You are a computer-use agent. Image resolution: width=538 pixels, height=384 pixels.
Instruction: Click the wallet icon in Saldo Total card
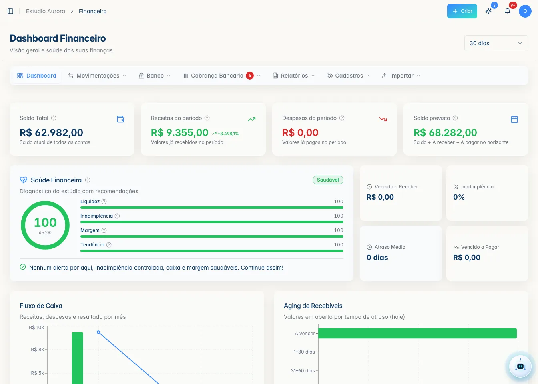[120, 119]
